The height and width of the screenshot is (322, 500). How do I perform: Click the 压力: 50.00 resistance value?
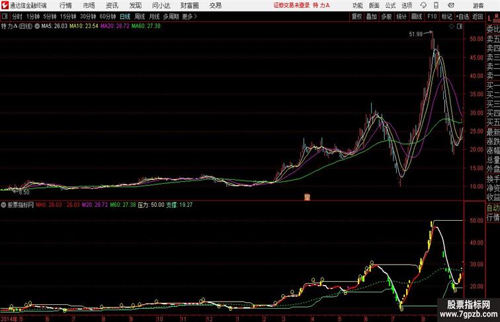click(x=151, y=205)
